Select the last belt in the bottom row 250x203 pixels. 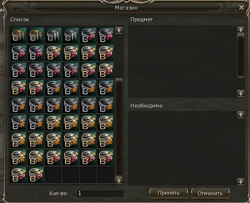click(36, 175)
